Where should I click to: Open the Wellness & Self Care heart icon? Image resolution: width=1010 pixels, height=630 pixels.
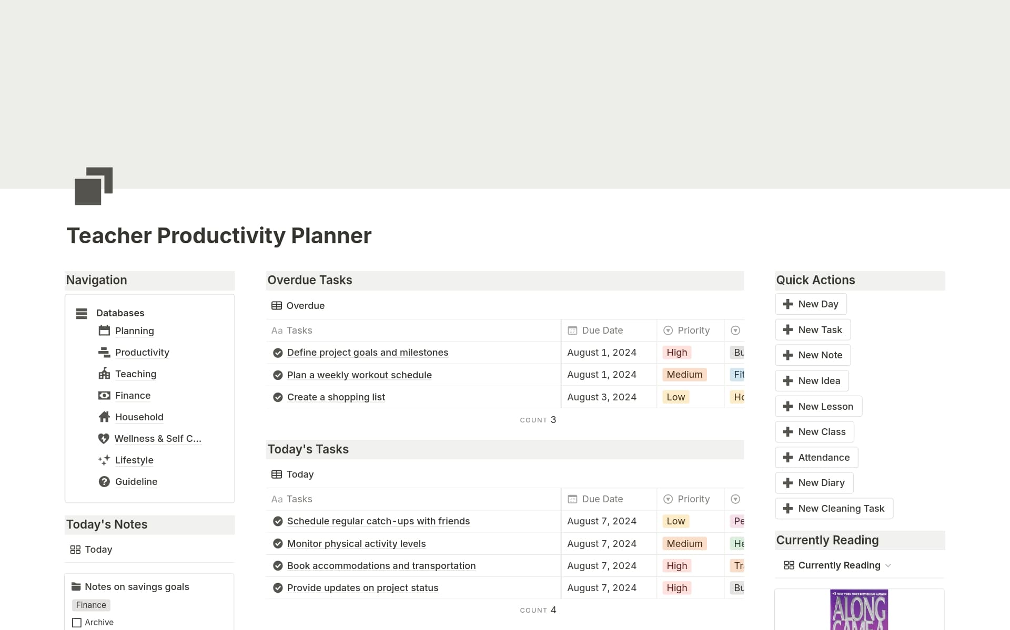pos(103,438)
